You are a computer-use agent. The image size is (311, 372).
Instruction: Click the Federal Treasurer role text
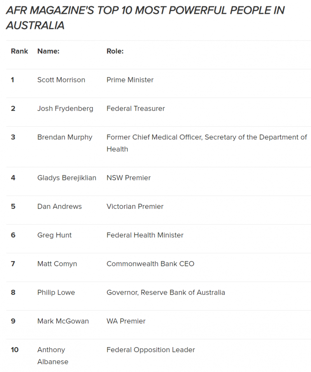136,109
